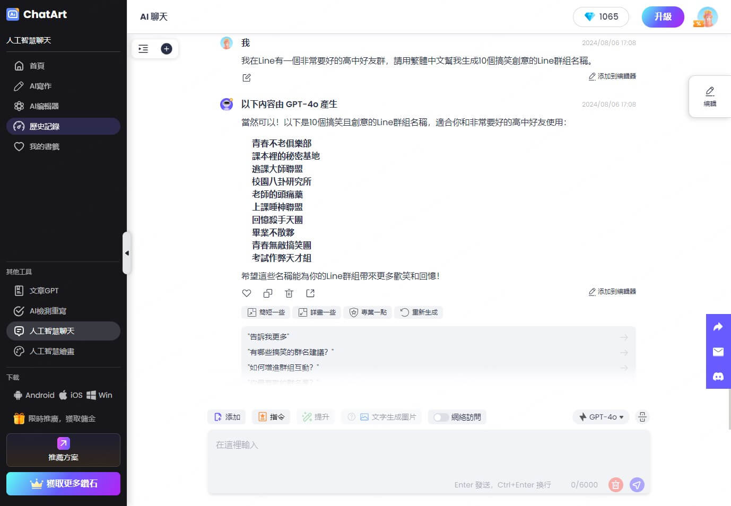Like the GPT-4o response heart icon
This screenshot has height=506, width=731.
click(247, 293)
